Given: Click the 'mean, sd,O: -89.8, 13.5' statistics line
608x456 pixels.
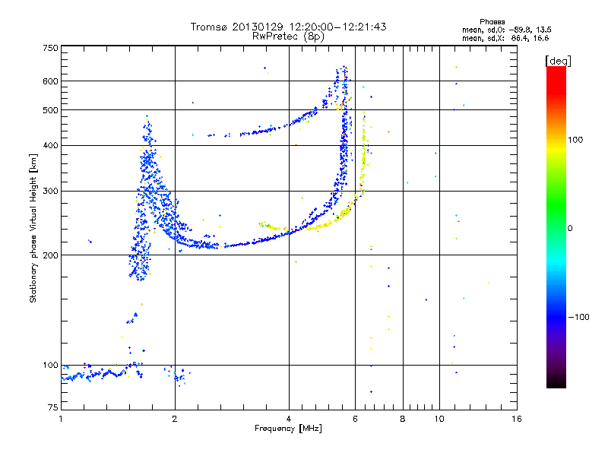Looking at the screenshot, I should click(506, 30).
